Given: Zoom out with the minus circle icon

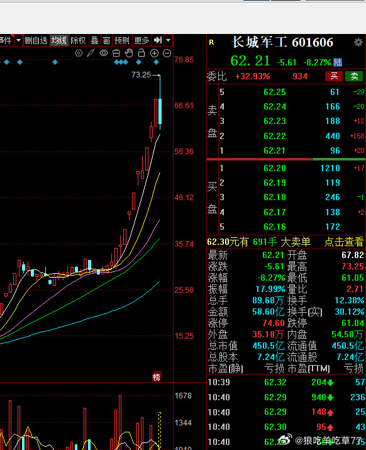Looking at the screenshot, I should pos(167,53).
